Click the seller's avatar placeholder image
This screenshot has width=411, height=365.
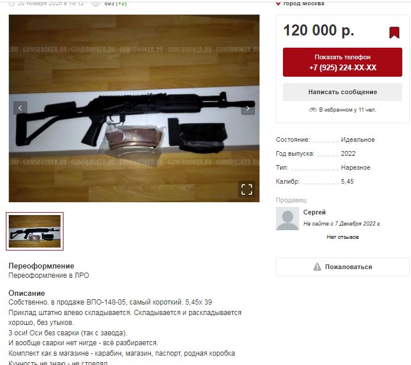coord(287,219)
